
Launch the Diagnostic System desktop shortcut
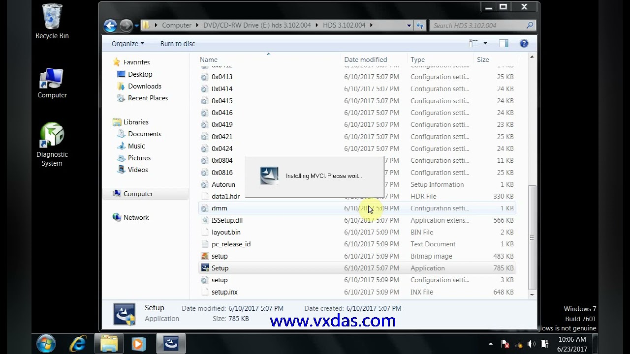point(52,145)
